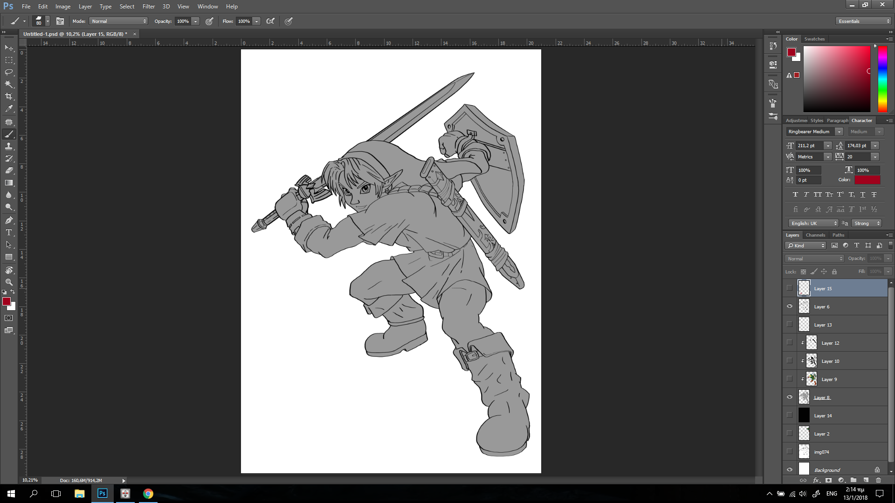Select the Layer 2 row
Screen dimensions: 895x503
pos(836,434)
